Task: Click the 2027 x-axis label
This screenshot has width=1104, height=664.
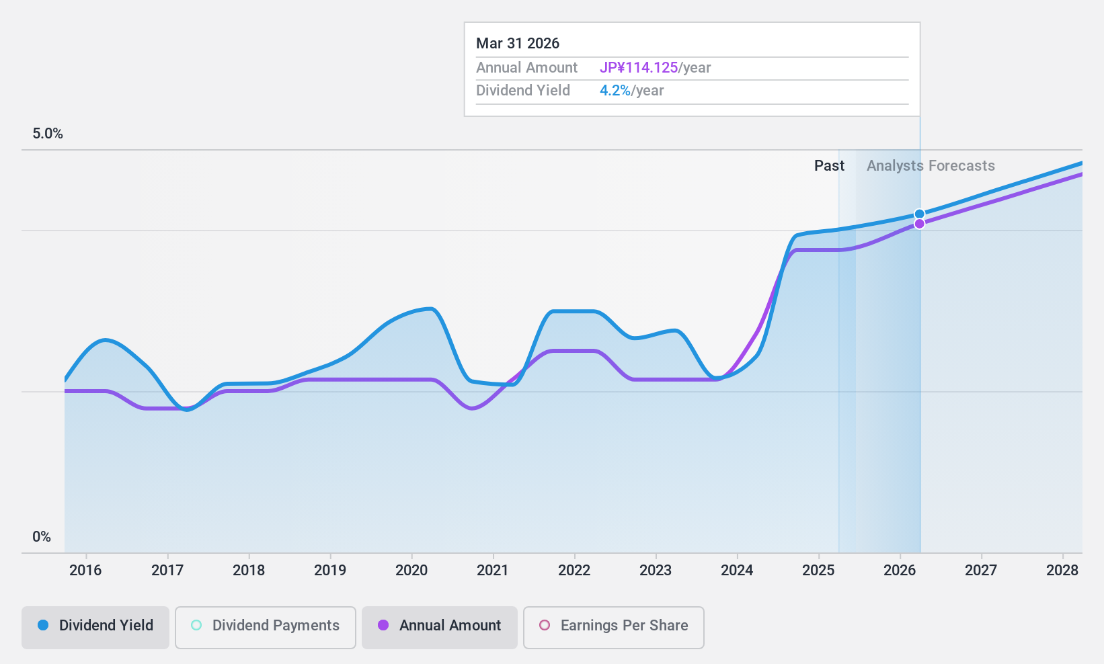Action: (981, 571)
